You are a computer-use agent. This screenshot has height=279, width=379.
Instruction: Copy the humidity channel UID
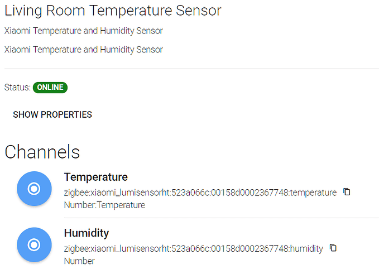[x=333, y=248]
